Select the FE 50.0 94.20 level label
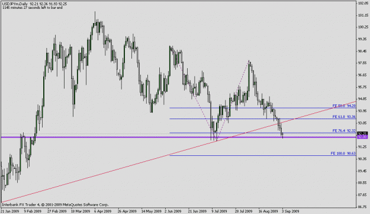 344,106
